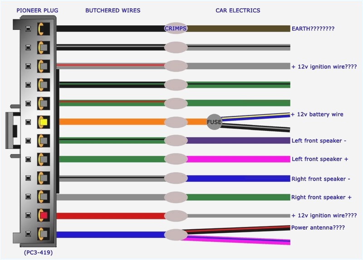Image resolution: width=363 pixels, height=260 pixels.
Task: Click the gray 'FUSE' circle
Action: pyautogui.click(x=214, y=122)
